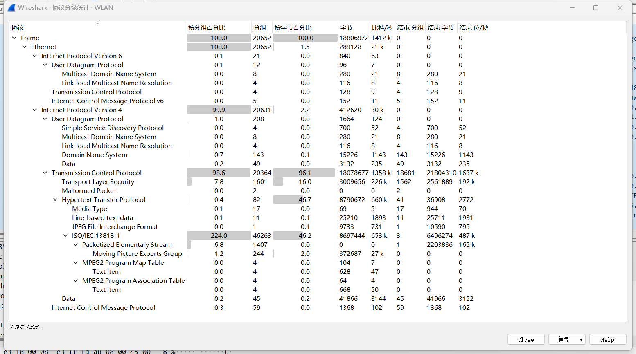This screenshot has width=636, height=354.
Task: Collapse the Frame tree node
Action: click(14, 38)
